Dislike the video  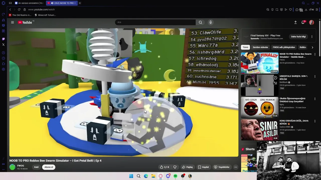(x=175, y=167)
